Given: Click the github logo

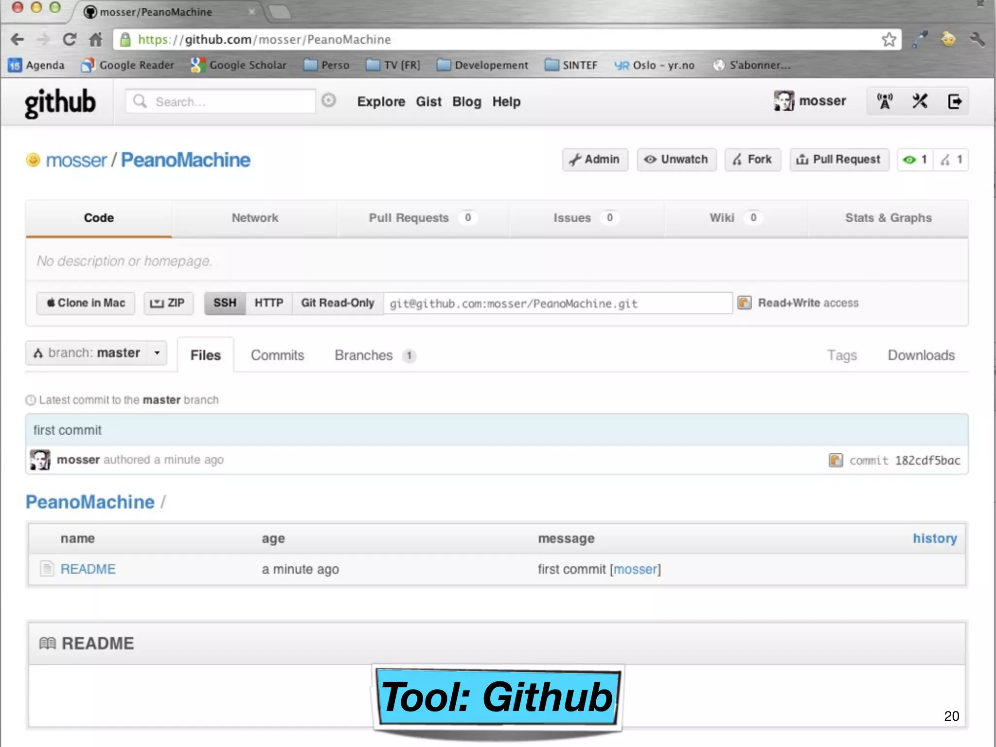Looking at the screenshot, I should coord(60,103).
